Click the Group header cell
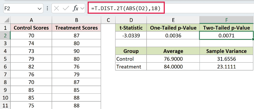 click(x=131, y=51)
